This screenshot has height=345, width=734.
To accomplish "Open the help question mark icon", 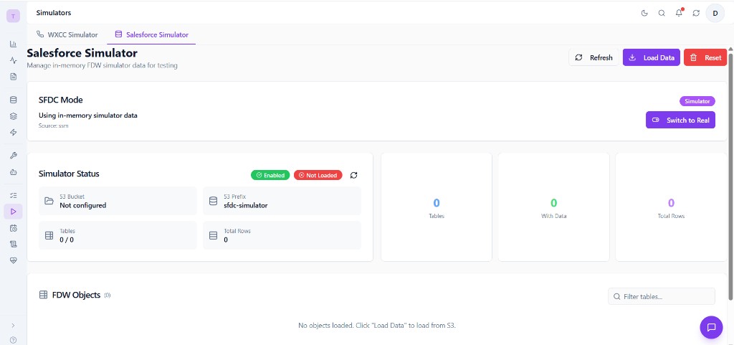I will tap(13, 340).
